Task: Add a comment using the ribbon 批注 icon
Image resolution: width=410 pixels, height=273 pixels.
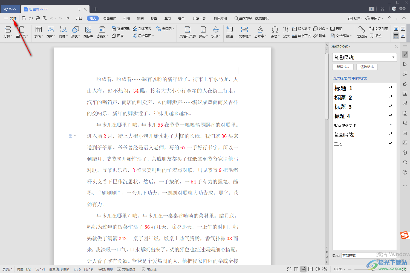Action: click(229, 32)
